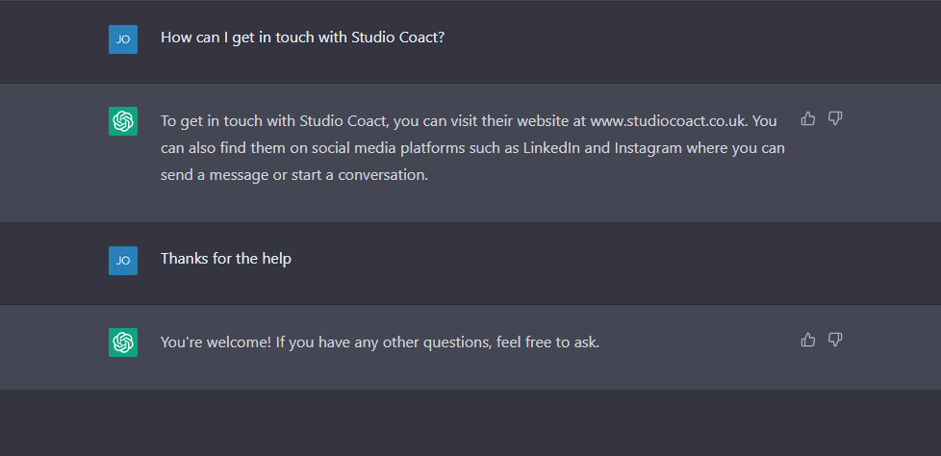941x456 pixels.
Task: Click the JO avatar beside the first question
Action: tap(123, 39)
